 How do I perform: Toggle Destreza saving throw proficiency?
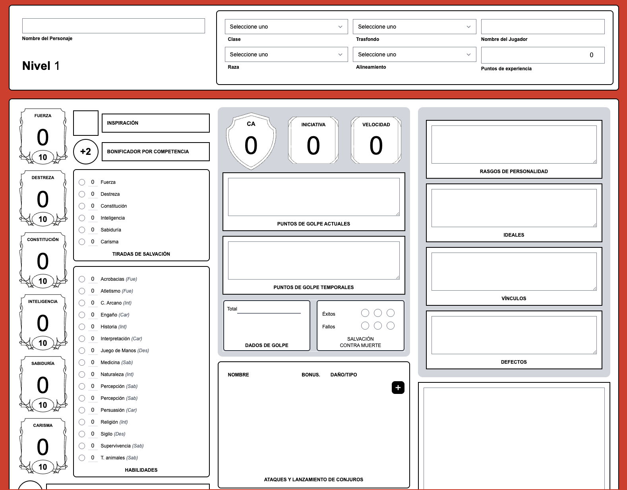[x=82, y=194]
